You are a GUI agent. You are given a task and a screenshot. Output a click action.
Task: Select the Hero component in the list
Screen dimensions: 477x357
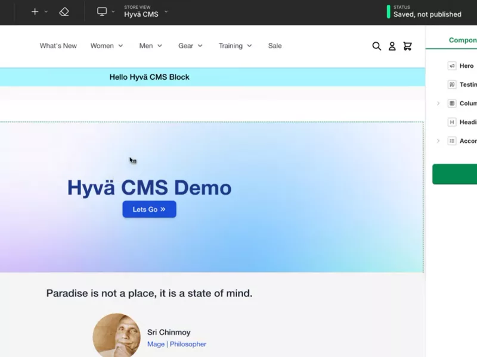[x=466, y=66]
